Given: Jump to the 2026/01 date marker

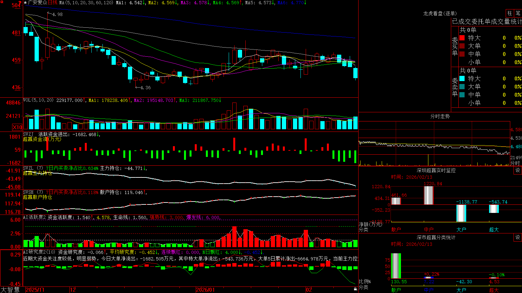Looking at the screenshot, I should click(x=206, y=290).
